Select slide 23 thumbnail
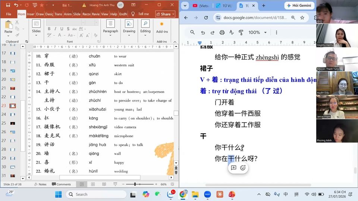The width and height of the screenshot is (358, 201). (x=13, y=106)
